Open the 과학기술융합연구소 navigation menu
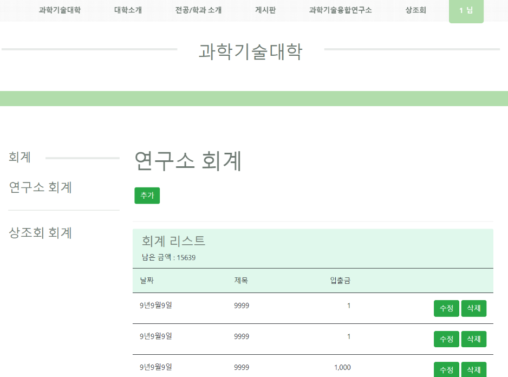 [x=340, y=9]
